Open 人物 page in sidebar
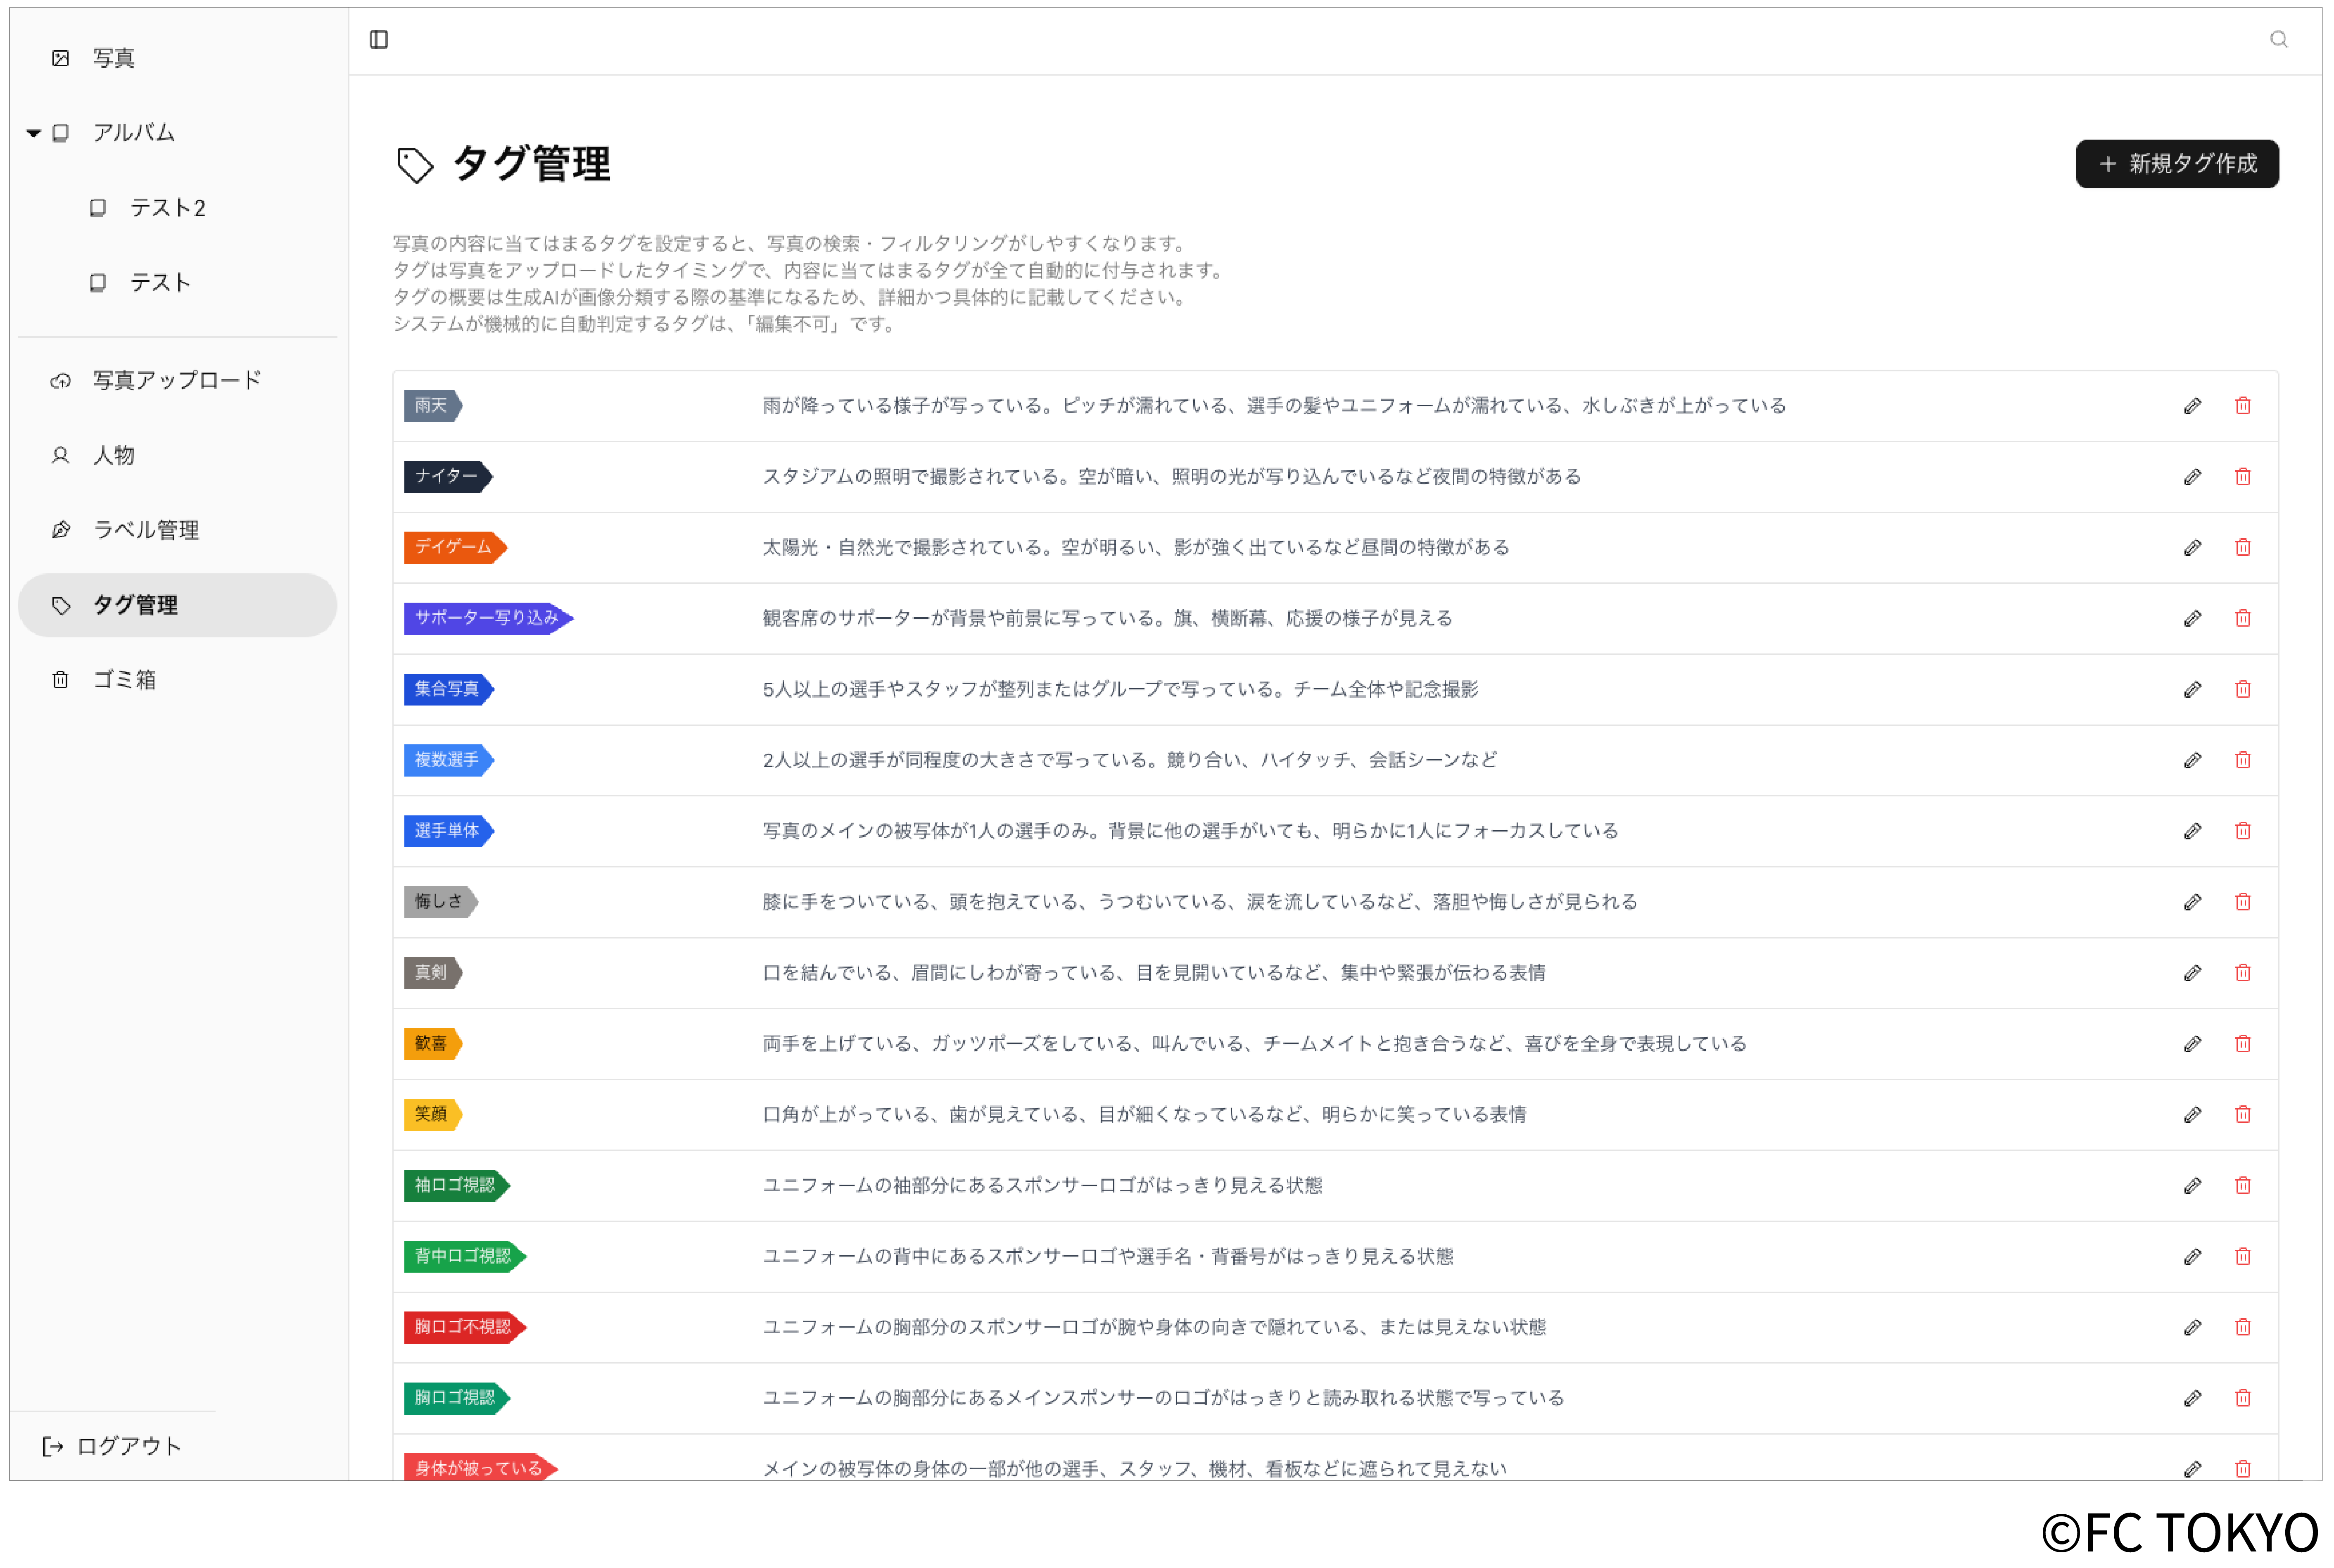 114,455
